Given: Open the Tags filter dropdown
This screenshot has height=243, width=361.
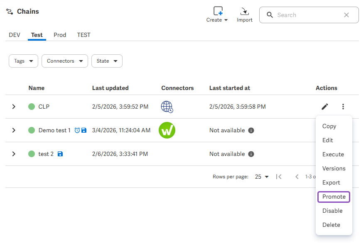Looking at the screenshot, I should point(24,61).
